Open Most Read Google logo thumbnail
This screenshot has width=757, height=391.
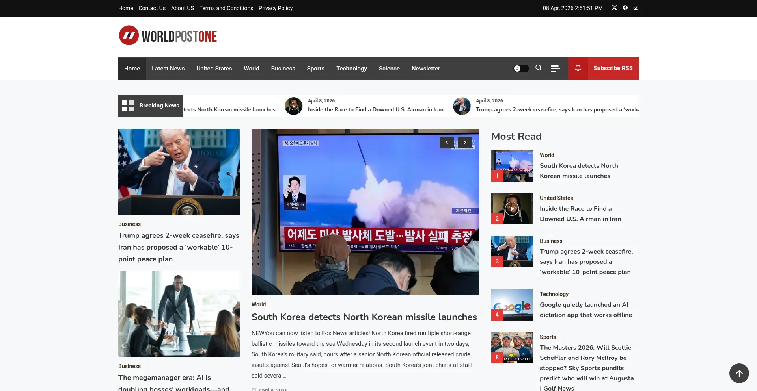pos(512,305)
